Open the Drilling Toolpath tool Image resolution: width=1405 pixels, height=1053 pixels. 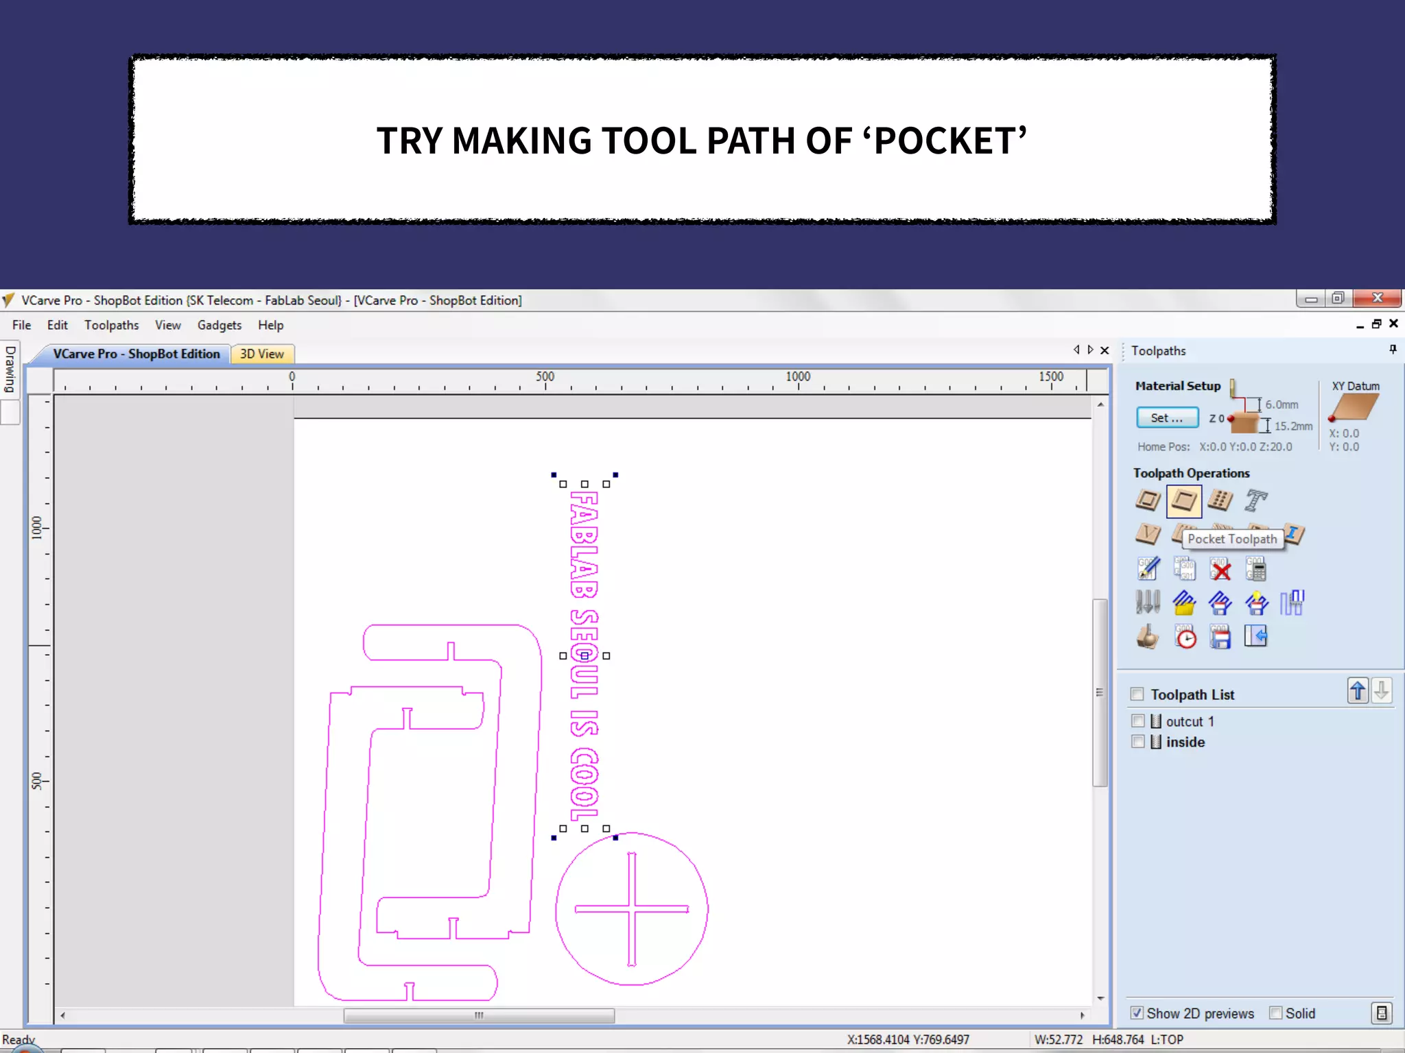pos(1220,500)
